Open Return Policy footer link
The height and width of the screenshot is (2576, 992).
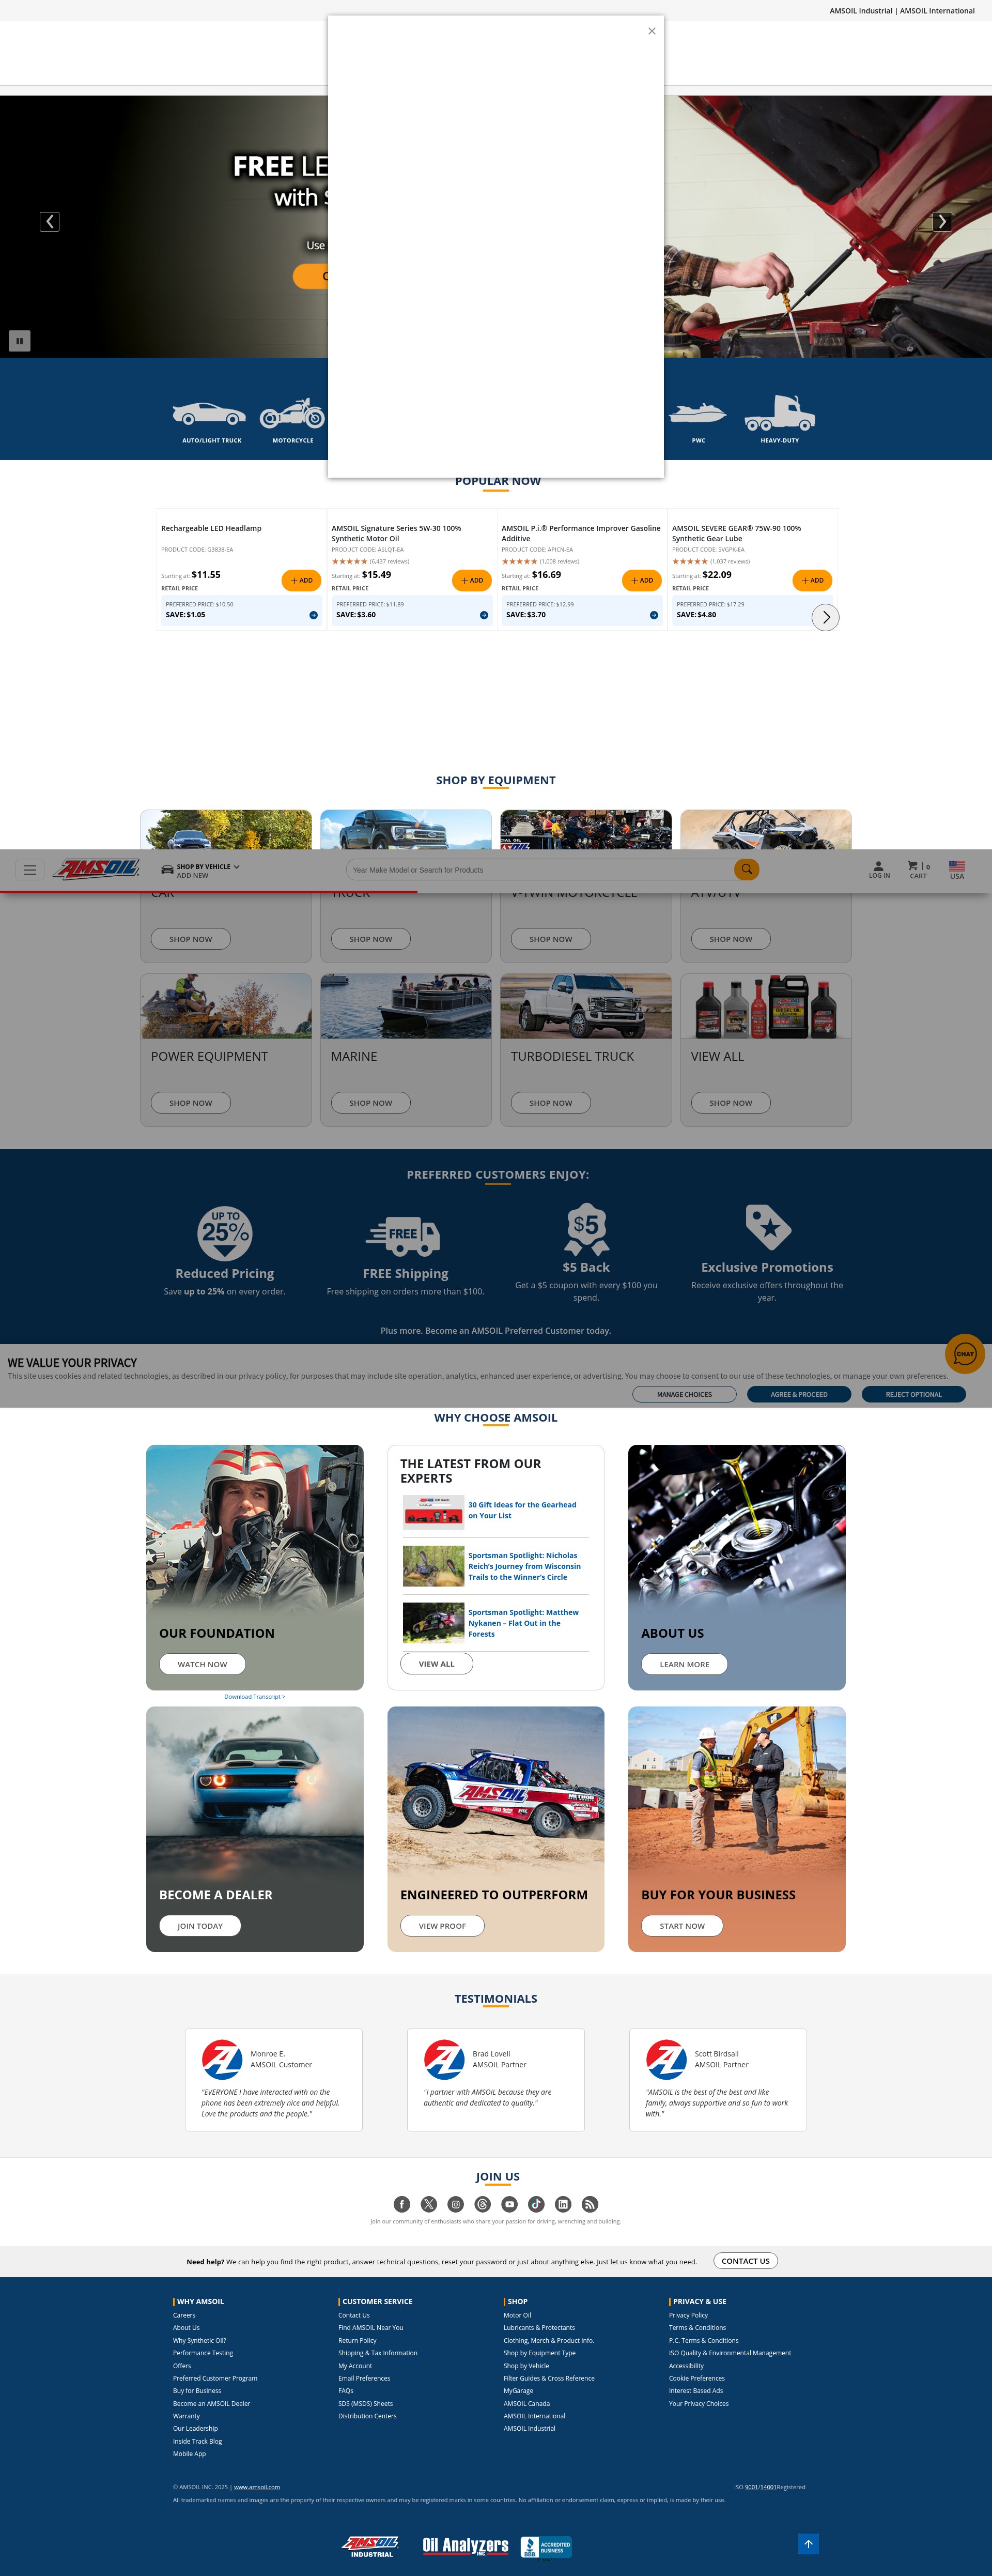click(357, 2340)
